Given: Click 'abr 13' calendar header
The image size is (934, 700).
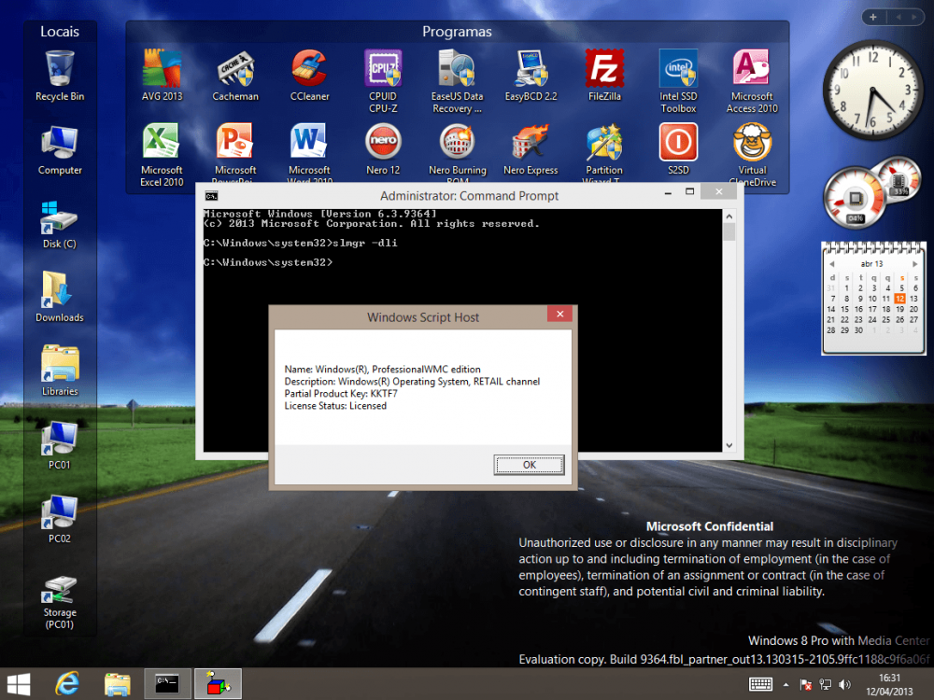Looking at the screenshot, I should (x=872, y=264).
